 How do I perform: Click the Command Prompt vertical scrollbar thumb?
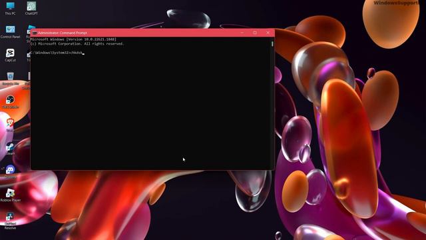[x=272, y=44]
